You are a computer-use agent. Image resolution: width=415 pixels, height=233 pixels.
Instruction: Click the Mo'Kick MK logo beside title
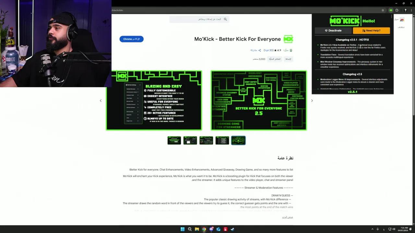[288, 39]
